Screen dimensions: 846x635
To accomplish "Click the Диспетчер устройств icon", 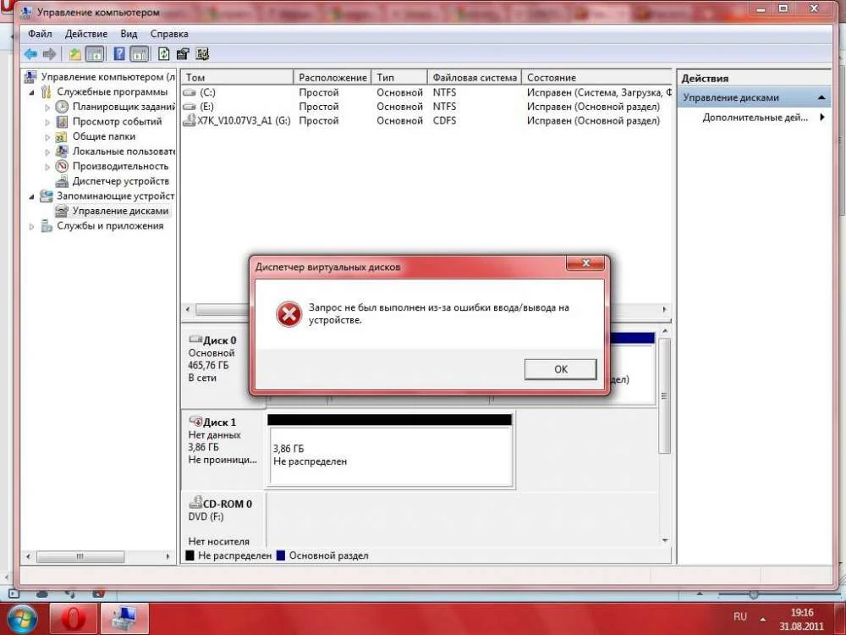I will [62, 181].
